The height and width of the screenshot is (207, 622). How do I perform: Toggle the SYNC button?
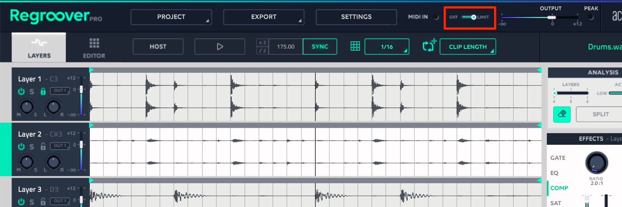[x=320, y=46]
